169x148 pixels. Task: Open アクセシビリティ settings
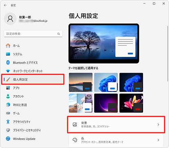click(x=33, y=122)
